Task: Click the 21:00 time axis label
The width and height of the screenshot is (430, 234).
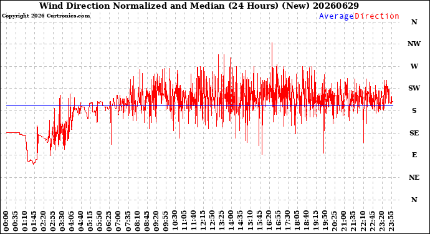Action: tap(343, 221)
